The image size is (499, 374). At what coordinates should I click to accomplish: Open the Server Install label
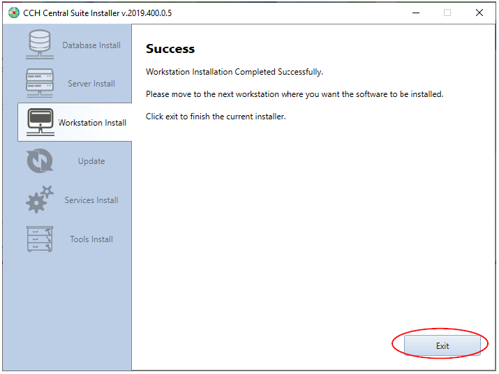[x=91, y=84]
